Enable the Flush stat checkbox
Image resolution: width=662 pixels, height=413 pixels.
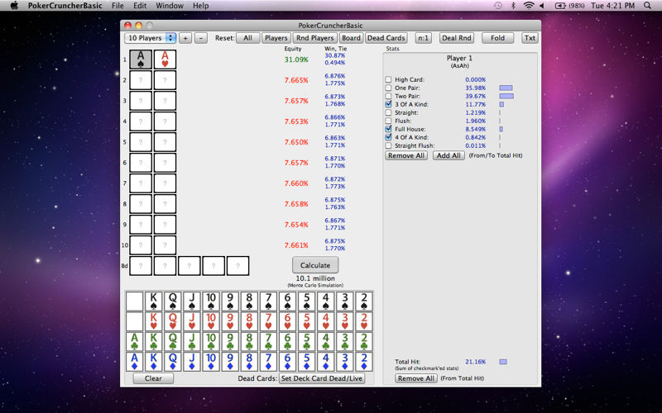click(x=388, y=121)
